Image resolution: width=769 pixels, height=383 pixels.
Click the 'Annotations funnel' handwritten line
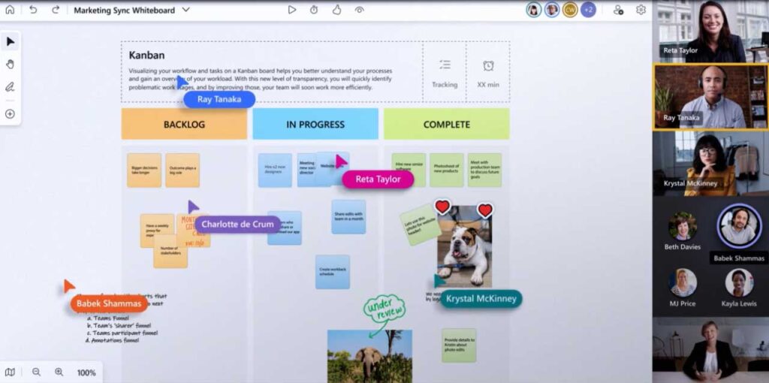click(113, 340)
